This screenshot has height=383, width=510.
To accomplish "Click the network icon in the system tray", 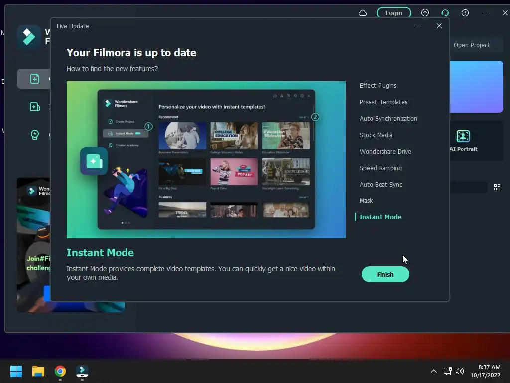I will pos(448,371).
